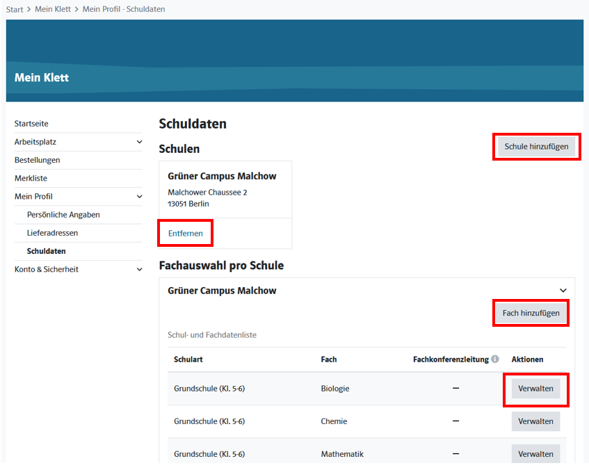Select Schuldaten in the sidebar

coord(46,252)
